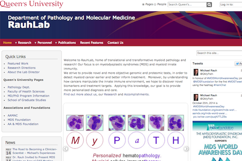The height and width of the screenshot is (161, 242).
Task: Expand the Research menu arrow
Action: click(16, 43)
